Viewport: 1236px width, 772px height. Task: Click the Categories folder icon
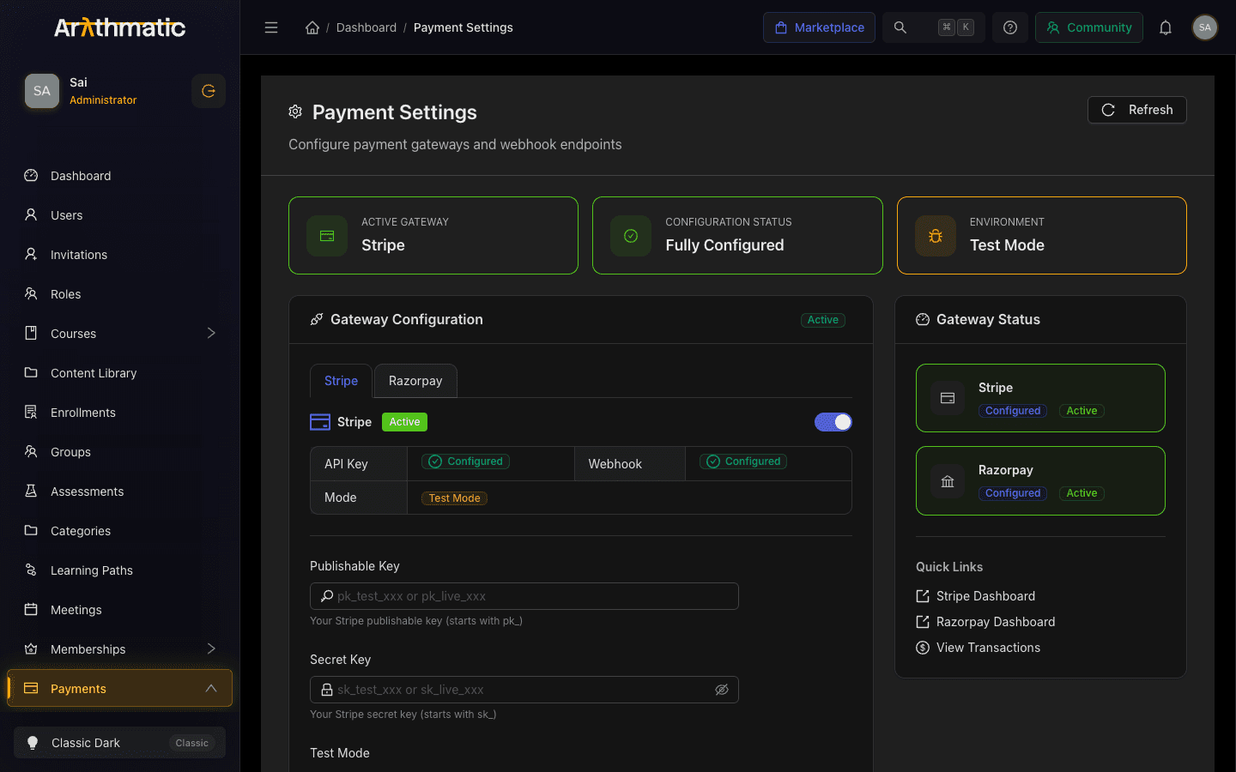tap(31, 531)
